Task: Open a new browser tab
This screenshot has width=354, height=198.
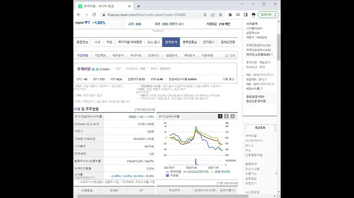Action: tap(139, 6)
